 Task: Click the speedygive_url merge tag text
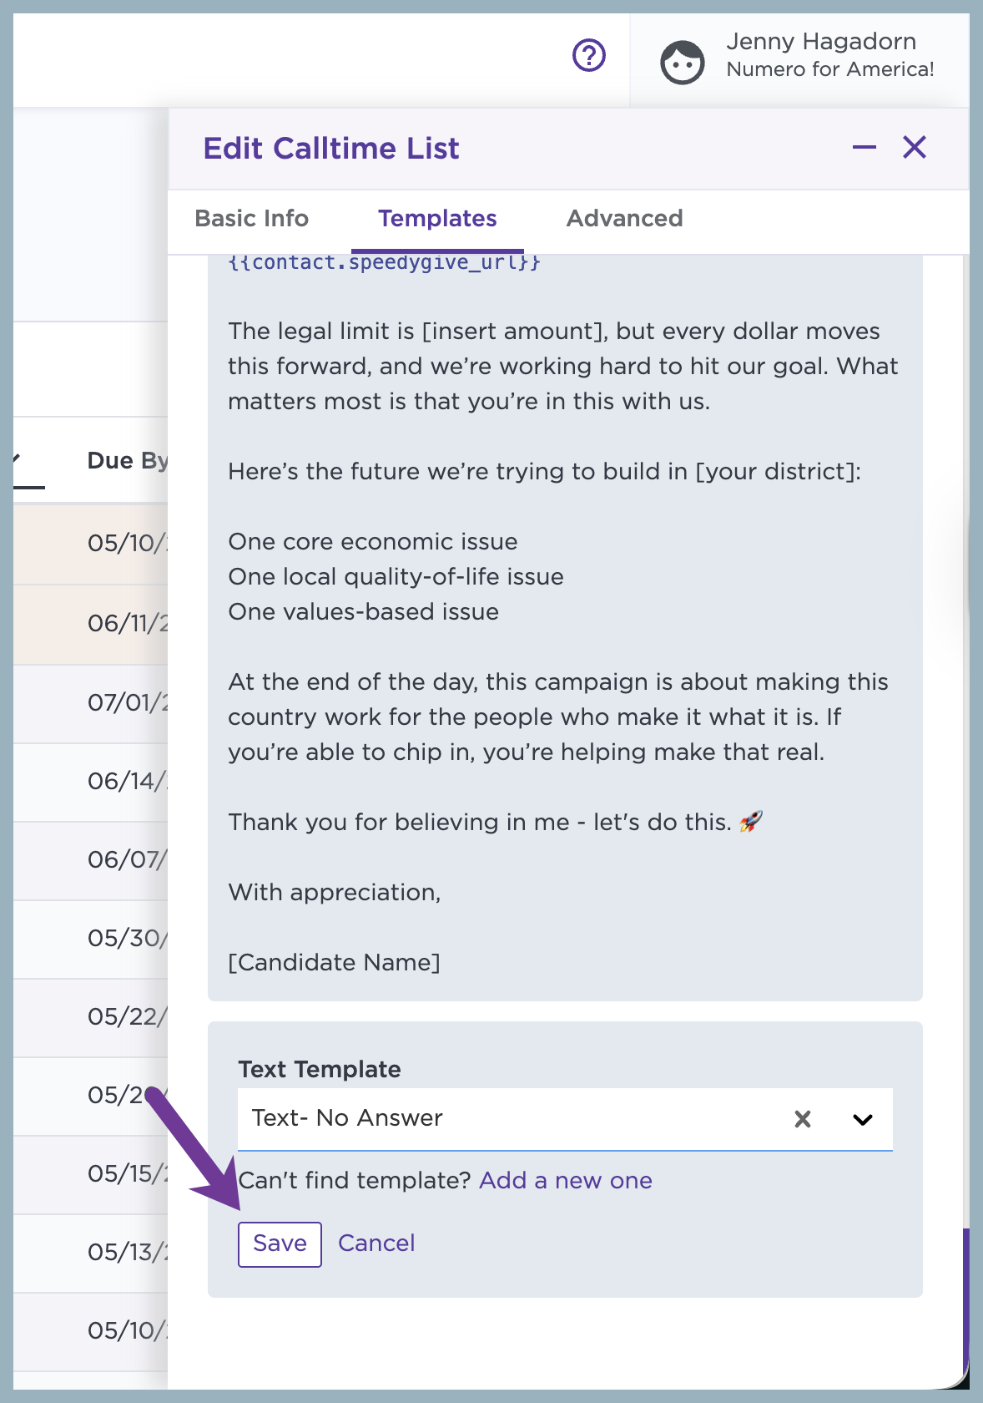coord(384,262)
